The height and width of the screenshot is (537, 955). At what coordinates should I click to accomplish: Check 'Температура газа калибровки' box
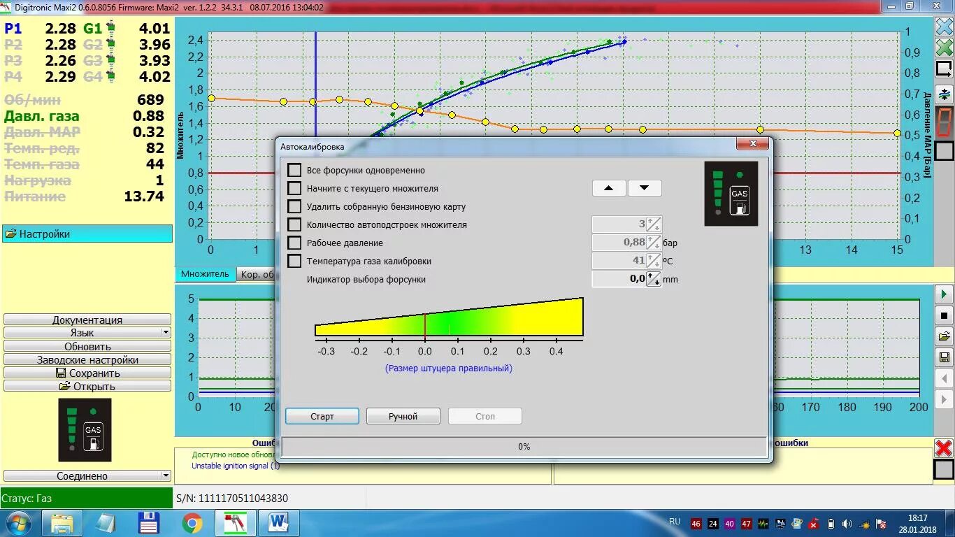click(294, 261)
